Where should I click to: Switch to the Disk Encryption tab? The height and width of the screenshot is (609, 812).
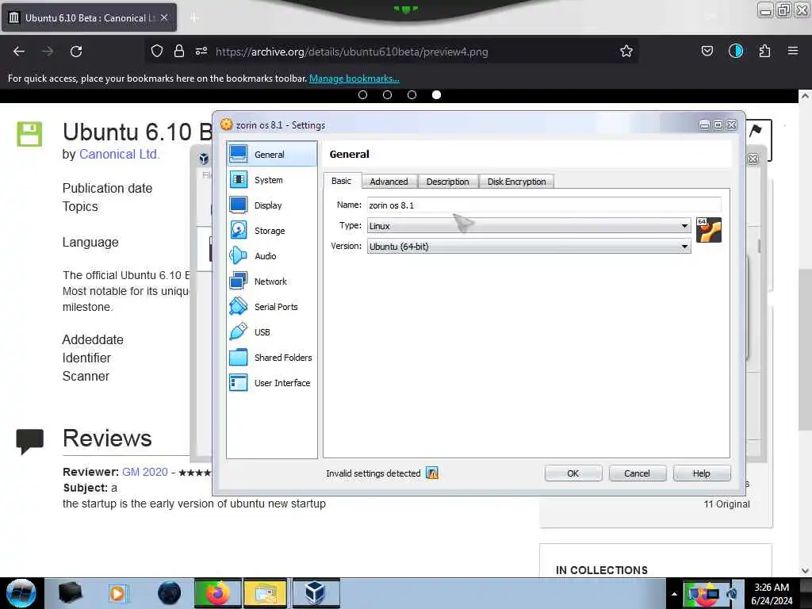(x=516, y=182)
